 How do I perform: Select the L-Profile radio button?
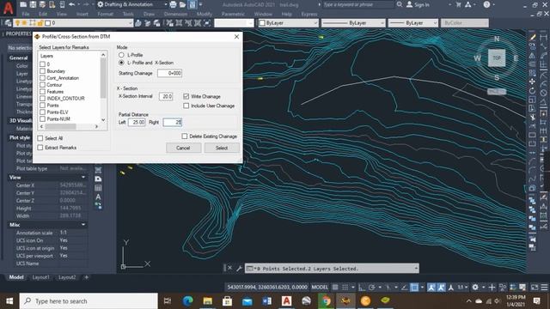pos(121,55)
